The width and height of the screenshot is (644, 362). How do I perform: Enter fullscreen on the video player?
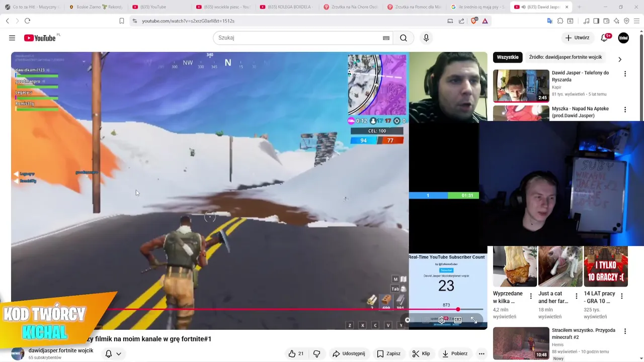[x=473, y=320]
